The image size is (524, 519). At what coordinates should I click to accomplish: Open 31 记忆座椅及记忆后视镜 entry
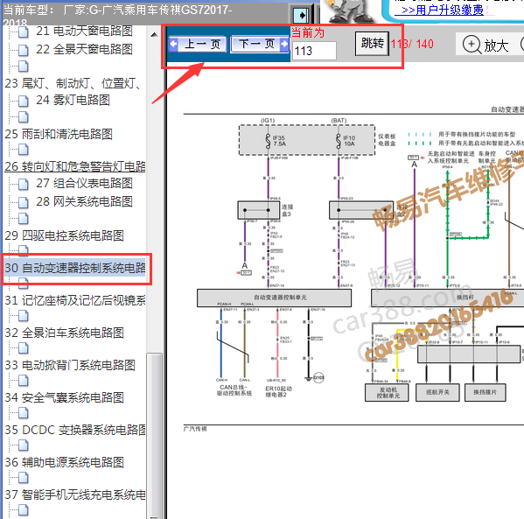(x=75, y=300)
